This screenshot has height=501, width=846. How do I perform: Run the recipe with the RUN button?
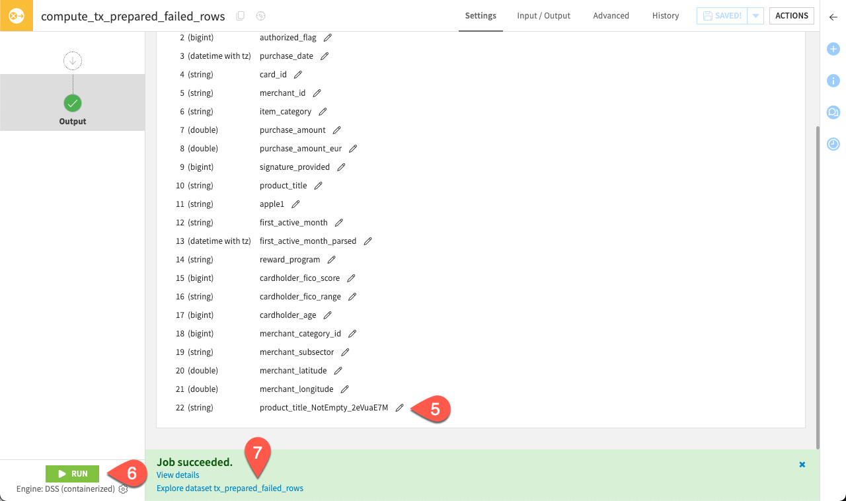72,473
